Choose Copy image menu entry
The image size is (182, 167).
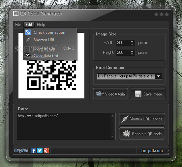tap(50, 48)
